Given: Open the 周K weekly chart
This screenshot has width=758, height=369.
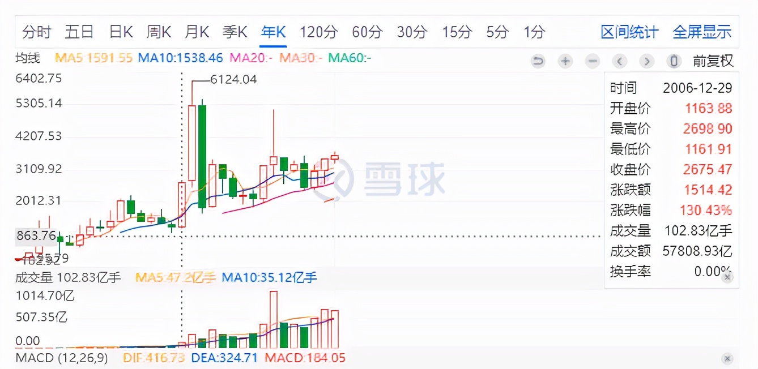Looking at the screenshot, I should pyautogui.click(x=159, y=32).
